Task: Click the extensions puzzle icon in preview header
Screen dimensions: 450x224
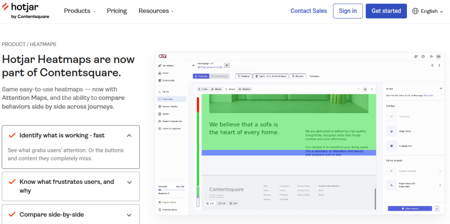Action: point(416,56)
